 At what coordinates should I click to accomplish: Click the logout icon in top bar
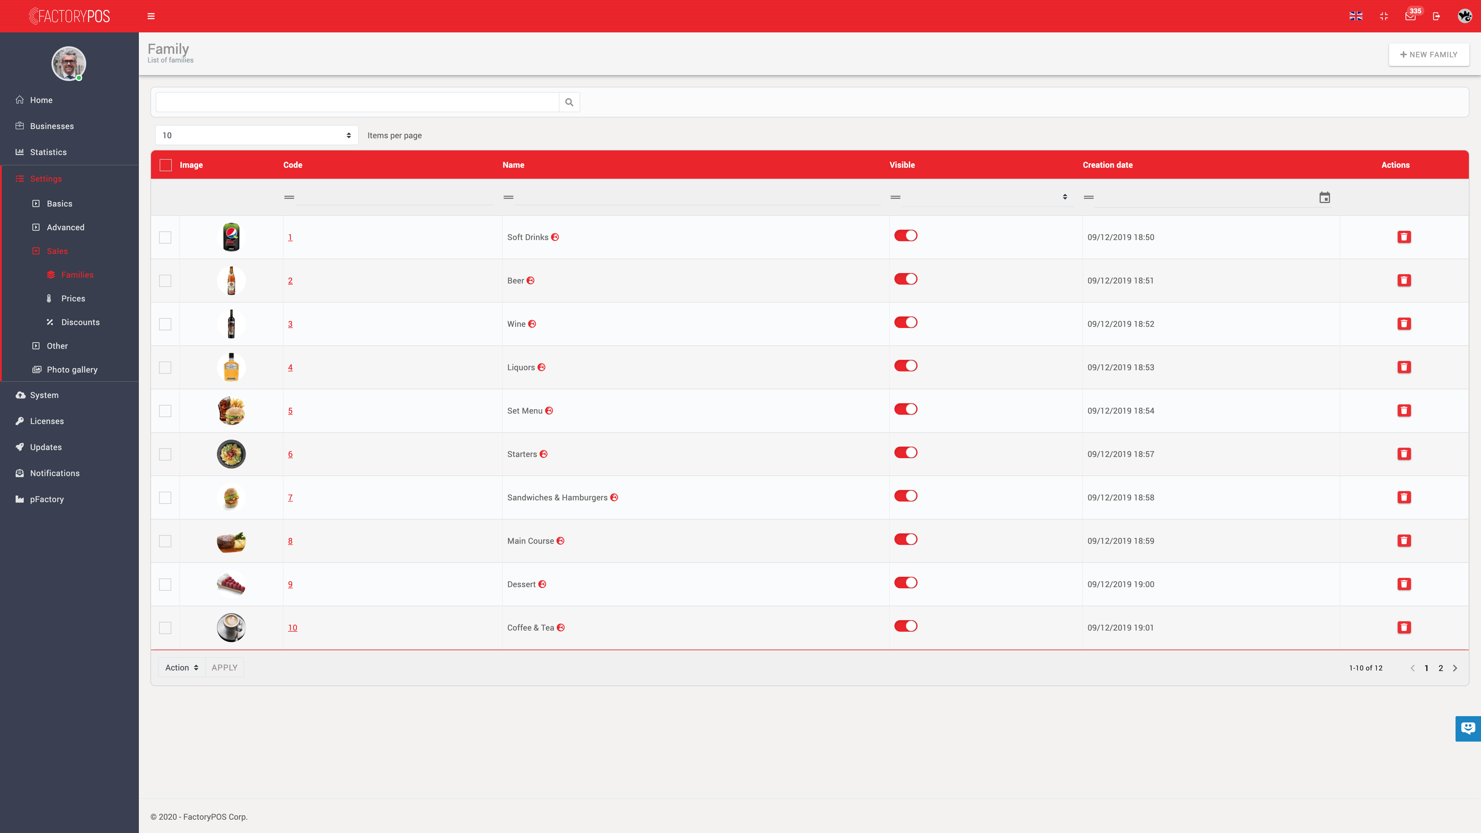[1436, 16]
